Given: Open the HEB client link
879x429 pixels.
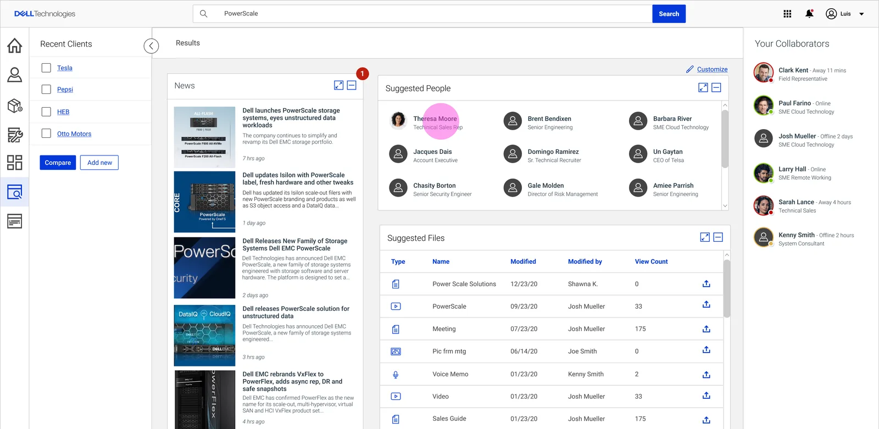Looking at the screenshot, I should click(x=63, y=112).
